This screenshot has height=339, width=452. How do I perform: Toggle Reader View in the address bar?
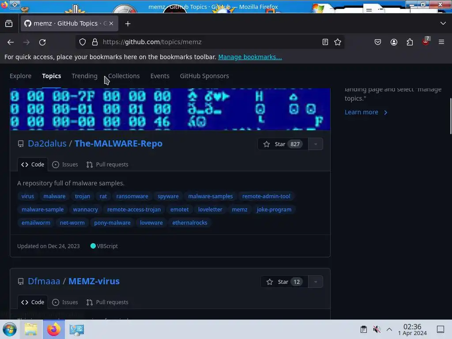pyautogui.click(x=325, y=42)
